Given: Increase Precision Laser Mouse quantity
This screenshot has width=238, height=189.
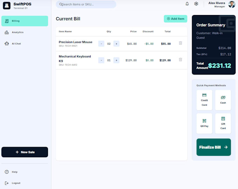Looking at the screenshot, I should click(117, 44).
